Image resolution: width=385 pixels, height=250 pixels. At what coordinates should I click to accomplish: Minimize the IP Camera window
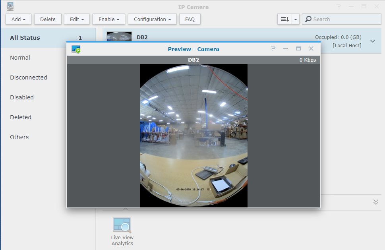[x=351, y=7]
